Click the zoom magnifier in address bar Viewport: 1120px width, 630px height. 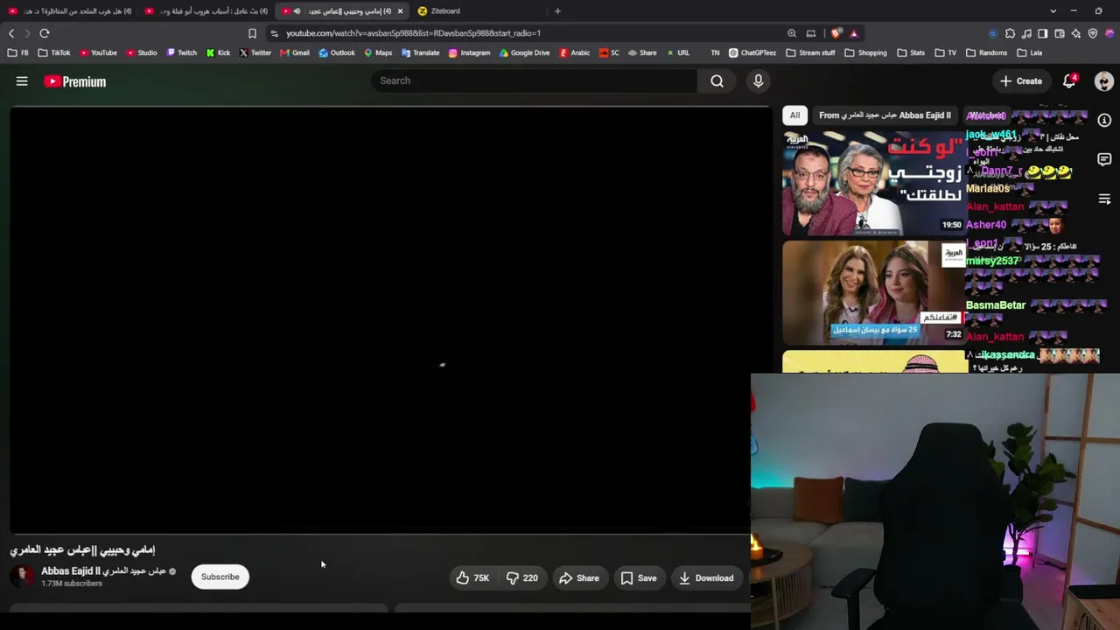pyautogui.click(x=792, y=33)
